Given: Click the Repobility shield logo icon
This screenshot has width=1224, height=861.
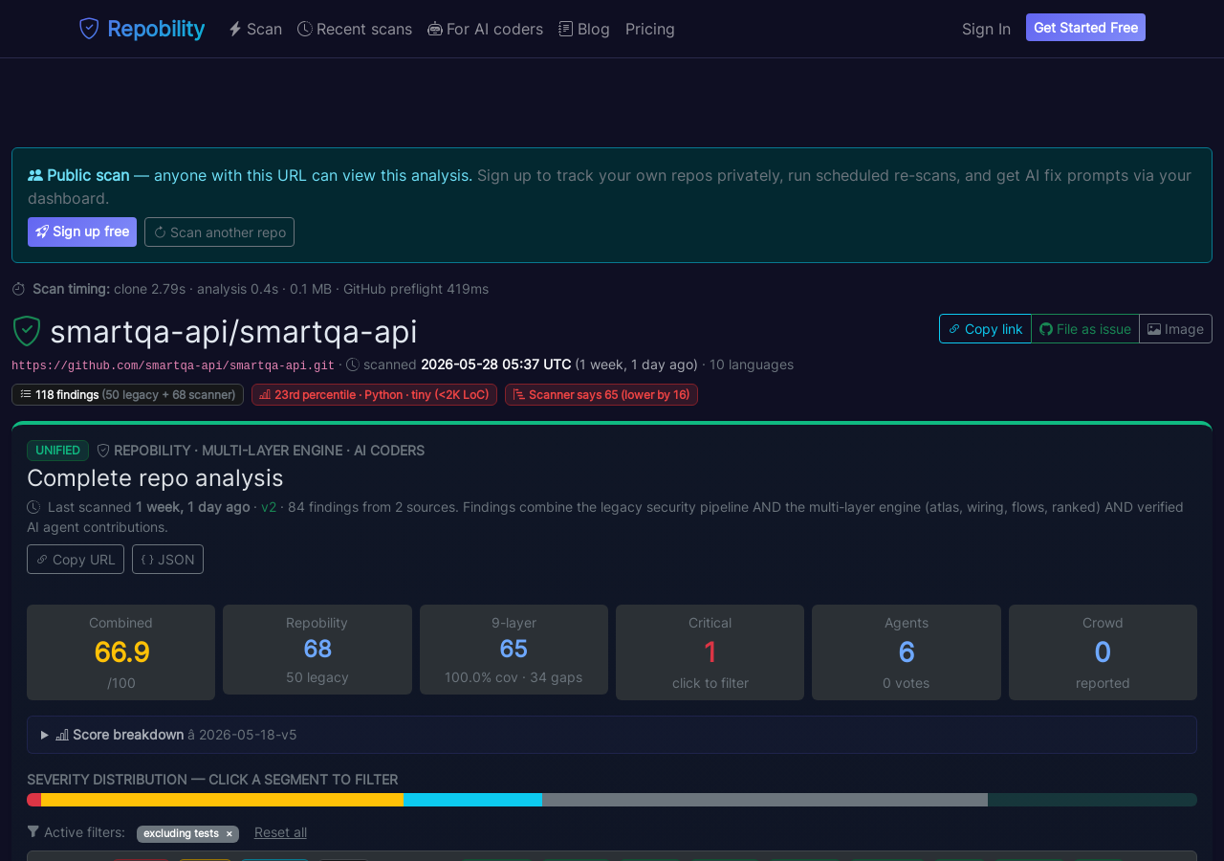Looking at the screenshot, I should (x=89, y=29).
